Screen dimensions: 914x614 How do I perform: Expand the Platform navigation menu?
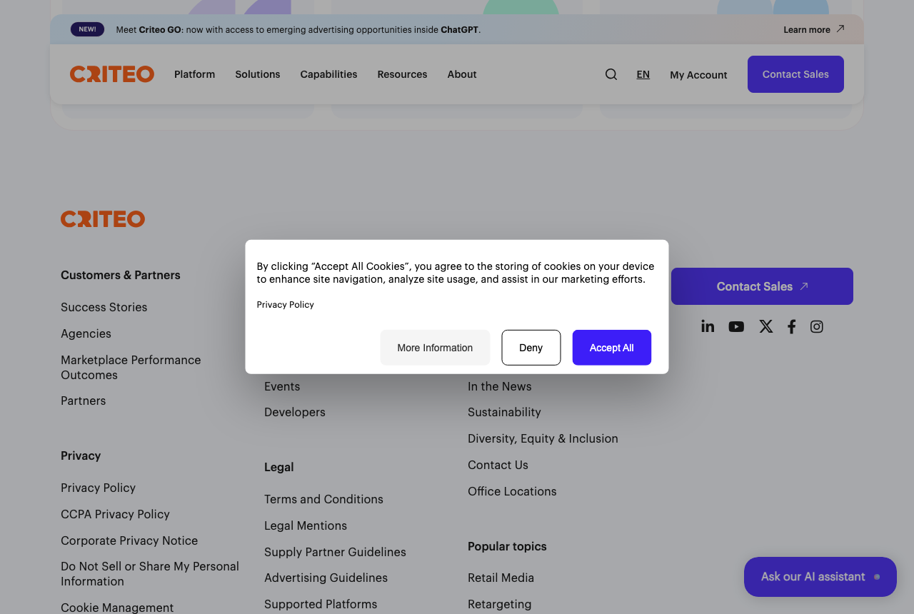[195, 74]
